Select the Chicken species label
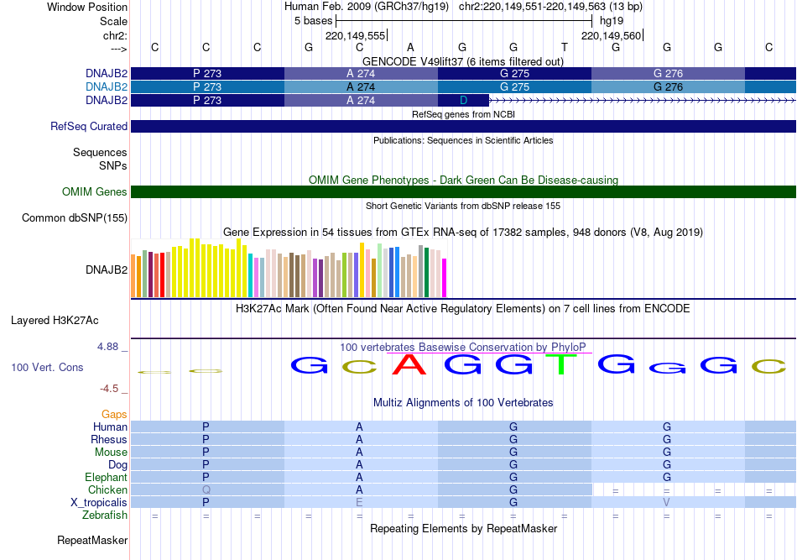 pos(107,489)
